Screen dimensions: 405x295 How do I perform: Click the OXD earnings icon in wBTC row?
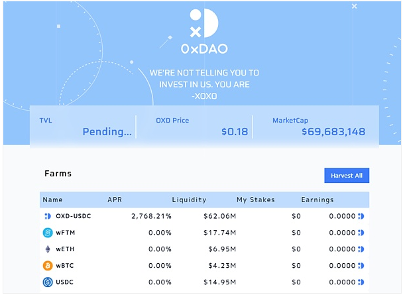tap(361, 266)
